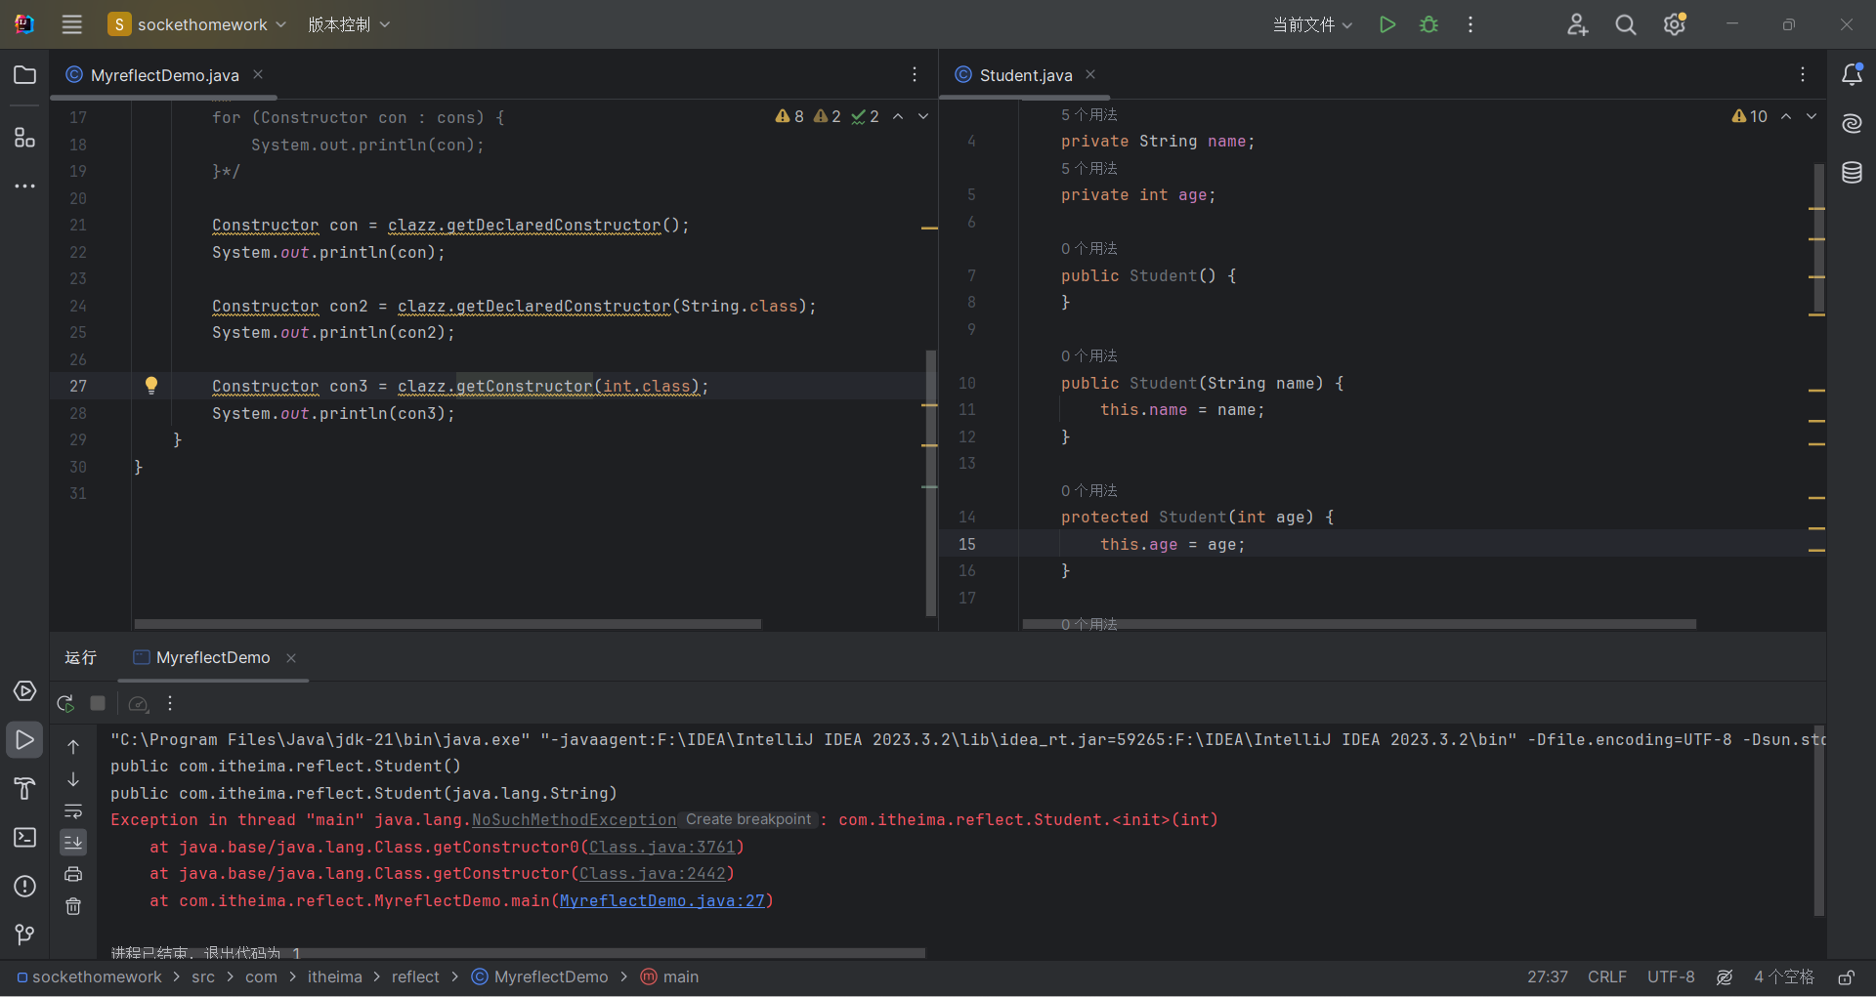Open the Notifications bell
The height and width of the screenshot is (997, 1876).
click(x=1852, y=74)
